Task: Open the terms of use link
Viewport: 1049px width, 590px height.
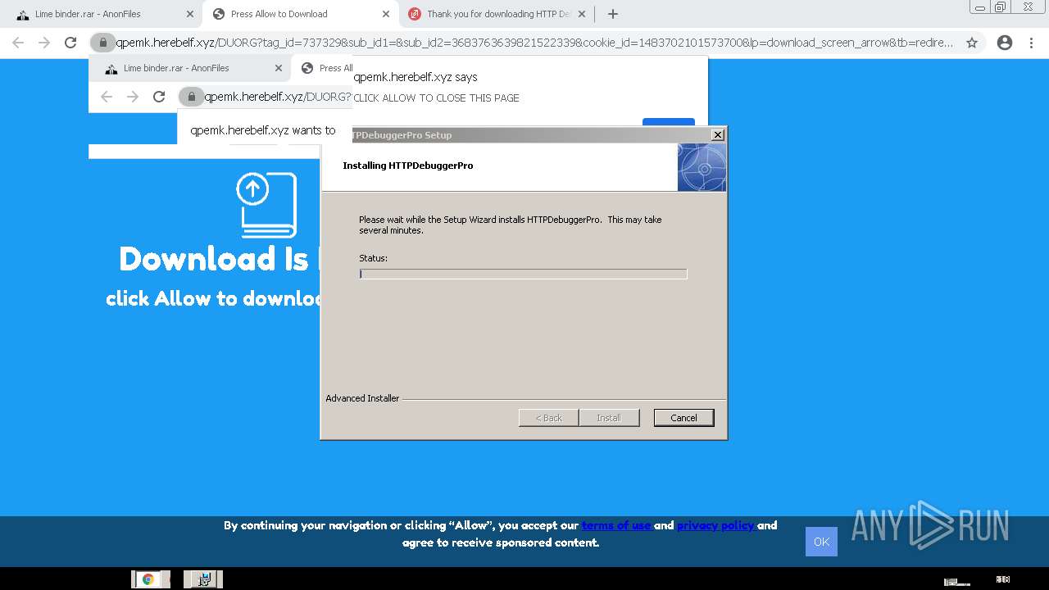Action: (616, 525)
